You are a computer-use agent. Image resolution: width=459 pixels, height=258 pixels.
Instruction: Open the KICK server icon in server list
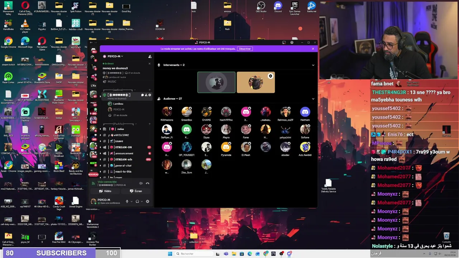pyautogui.click(x=94, y=164)
